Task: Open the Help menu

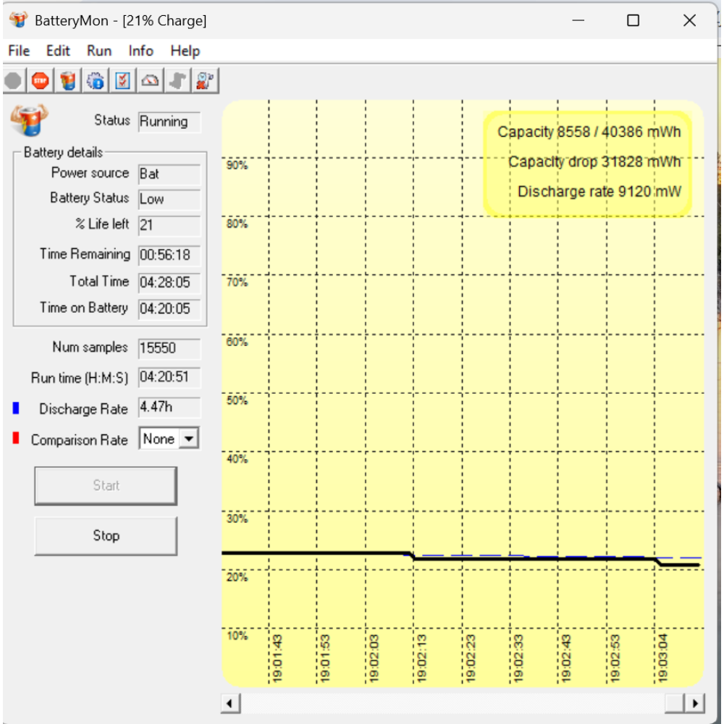Action: click(185, 51)
